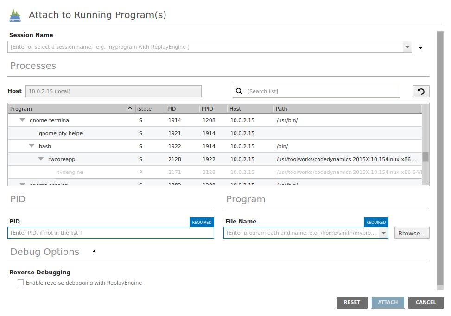Click into the PID input field
Screen dimensions: 451x316
(x=111, y=233)
